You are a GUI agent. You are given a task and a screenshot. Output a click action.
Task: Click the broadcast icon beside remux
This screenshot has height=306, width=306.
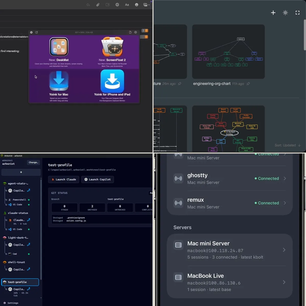point(178,203)
